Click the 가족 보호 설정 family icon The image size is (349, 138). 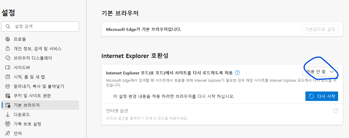coord(8,124)
